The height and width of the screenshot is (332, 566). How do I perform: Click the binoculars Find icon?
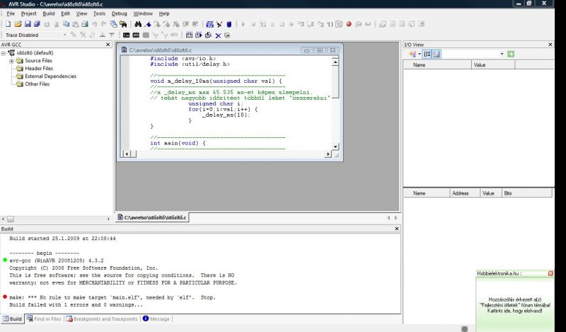[138, 24]
